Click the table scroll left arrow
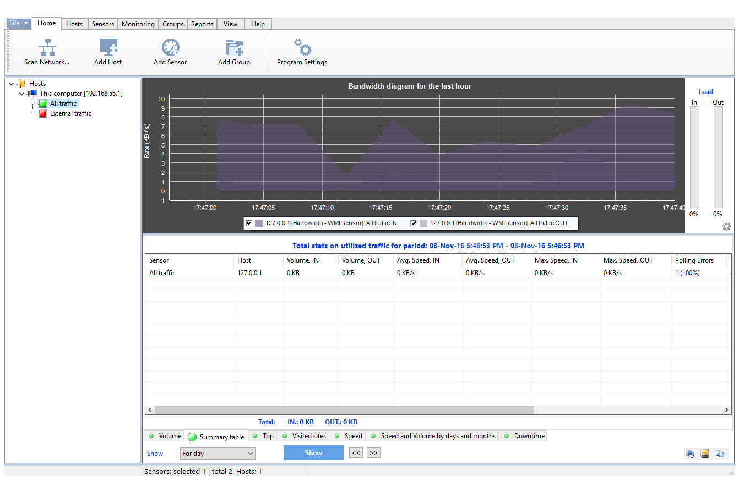Image resolution: width=739 pixels, height=480 pixels. coord(150,410)
